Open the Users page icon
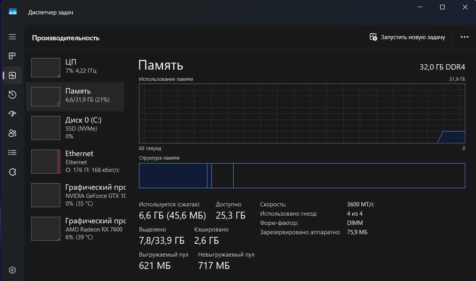476x281 pixels. (x=12, y=133)
